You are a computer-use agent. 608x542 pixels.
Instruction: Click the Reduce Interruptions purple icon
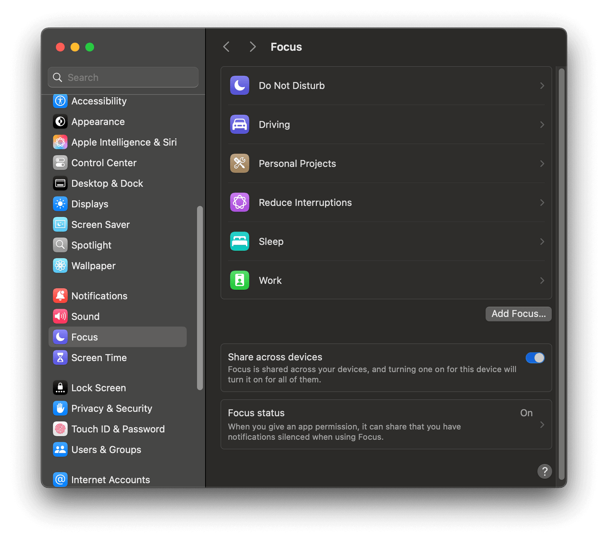pyautogui.click(x=240, y=202)
